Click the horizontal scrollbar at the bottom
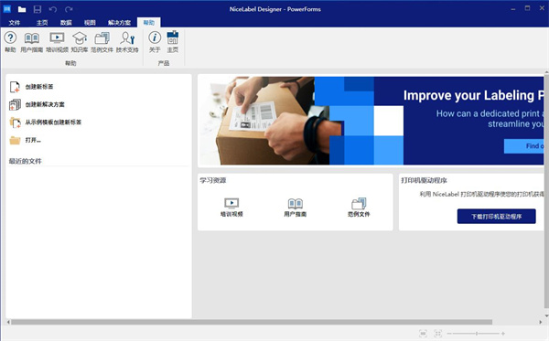Screen dimensions: 549x341 point(252,322)
